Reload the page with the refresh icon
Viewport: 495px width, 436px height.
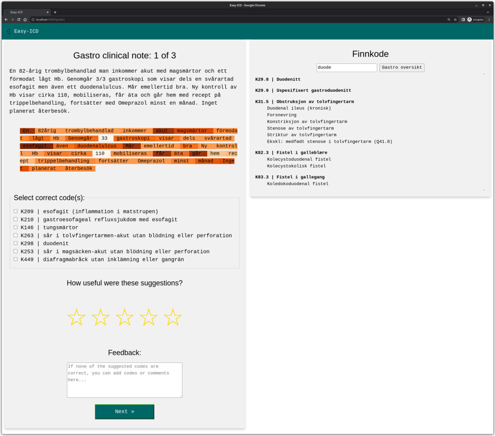pos(19,19)
